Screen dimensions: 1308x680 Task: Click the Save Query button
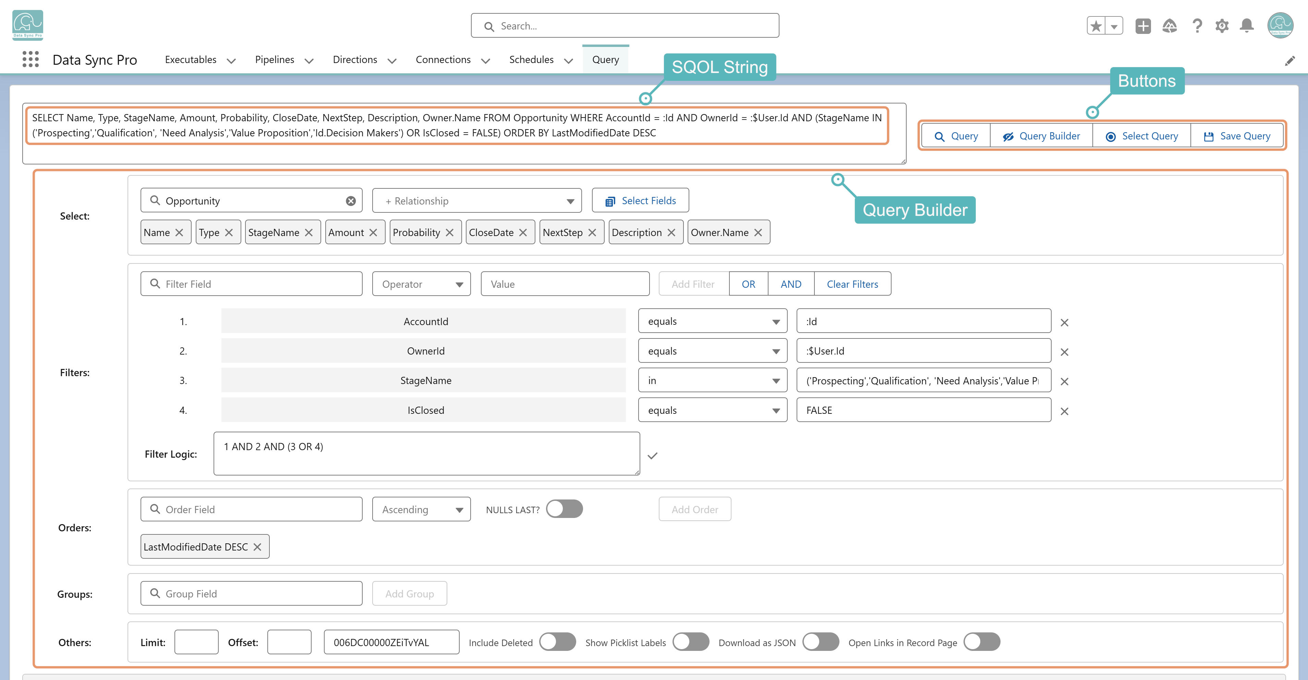(x=1236, y=136)
